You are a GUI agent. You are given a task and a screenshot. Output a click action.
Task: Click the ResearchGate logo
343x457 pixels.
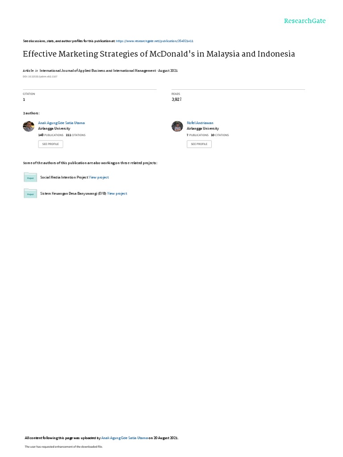tap(305, 21)
